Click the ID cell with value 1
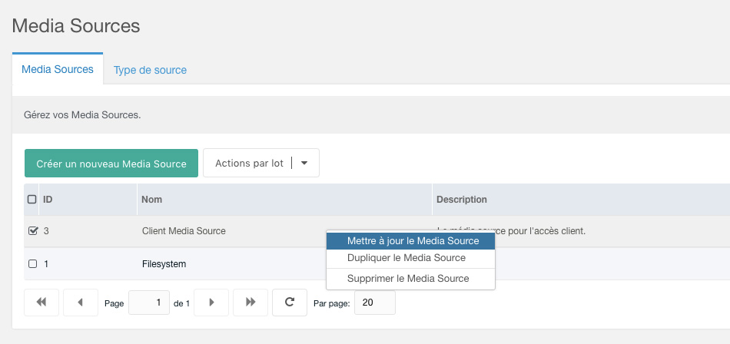 pos(46,264)
